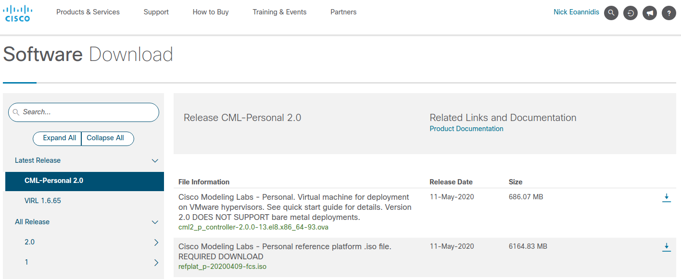This screenshot has width=681, height=279.
Task: Select VIRL 1.6.65 in the sidebar
Action: 42,200
